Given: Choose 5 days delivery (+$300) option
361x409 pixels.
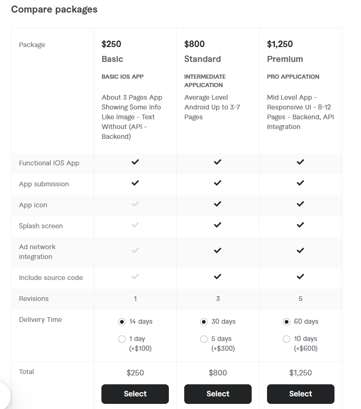Looking at the screenshot, I should click(x=204, y=339).
